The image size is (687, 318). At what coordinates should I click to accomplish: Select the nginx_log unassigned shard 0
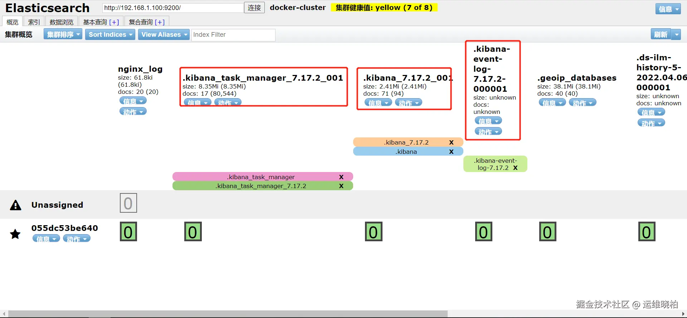point(128,203)
